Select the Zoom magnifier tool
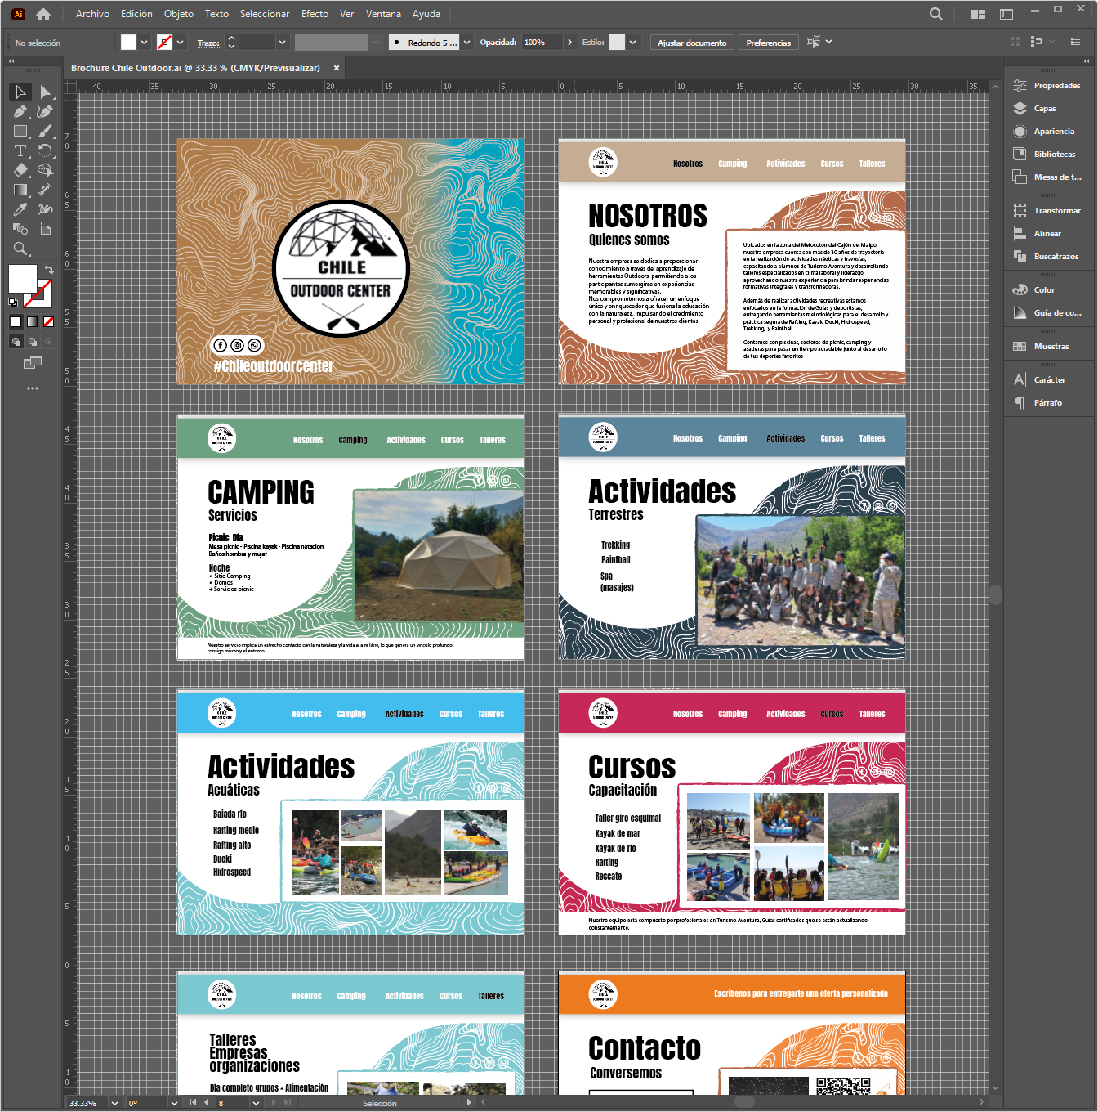1098x1112 pixels. point(20,249)
